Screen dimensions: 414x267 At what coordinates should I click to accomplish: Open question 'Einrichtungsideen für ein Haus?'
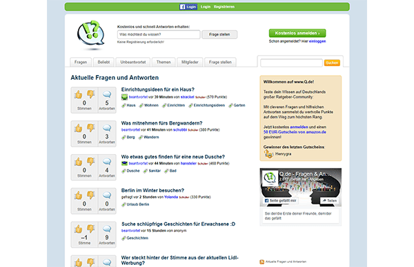tap(157, 89)
